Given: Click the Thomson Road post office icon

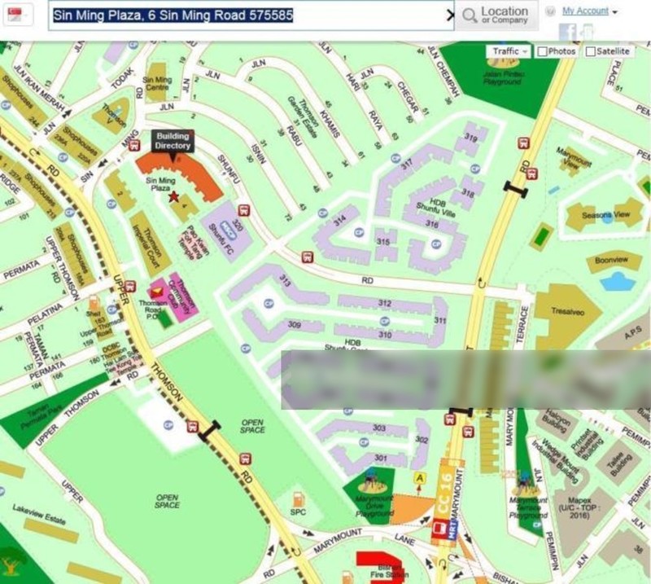Looking at the screenshot, I should [155, 292].
